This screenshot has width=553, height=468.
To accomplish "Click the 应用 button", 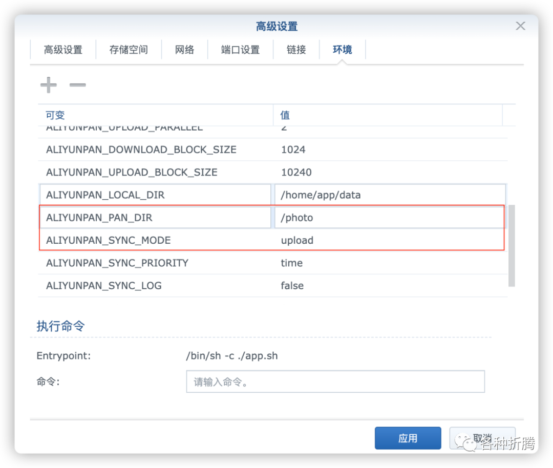I will [x=408, y=438].
